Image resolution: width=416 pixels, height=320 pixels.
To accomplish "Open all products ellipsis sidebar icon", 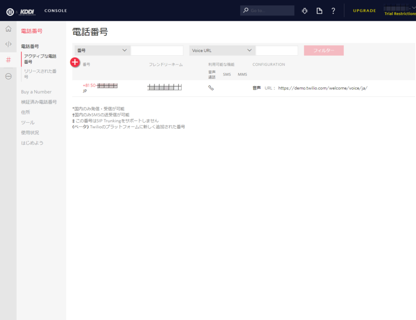I will [8, 76].
